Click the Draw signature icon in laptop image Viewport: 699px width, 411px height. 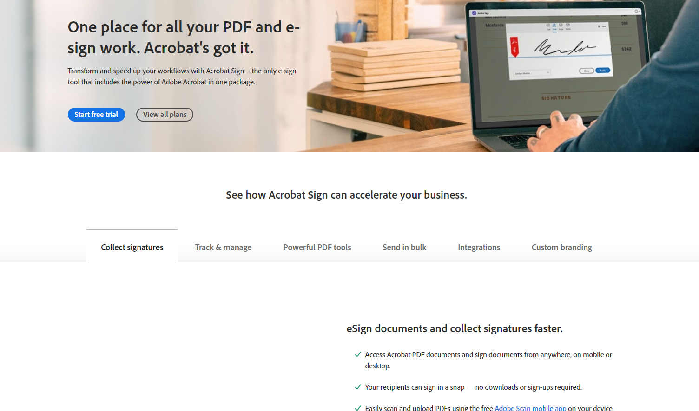click(554, 26)
